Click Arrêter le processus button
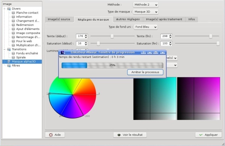 (x=145, y=72)
